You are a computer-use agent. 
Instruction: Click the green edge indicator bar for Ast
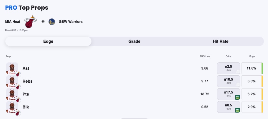pos(262,68)
